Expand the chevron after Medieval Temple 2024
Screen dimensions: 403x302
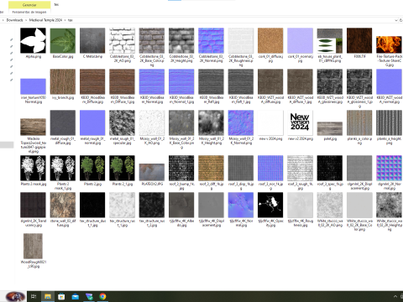tap(65, 20)
